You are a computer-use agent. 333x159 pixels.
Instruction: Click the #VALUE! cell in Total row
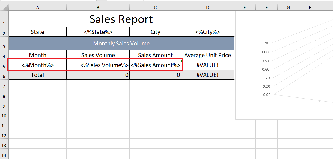click(x=207, y=75)
